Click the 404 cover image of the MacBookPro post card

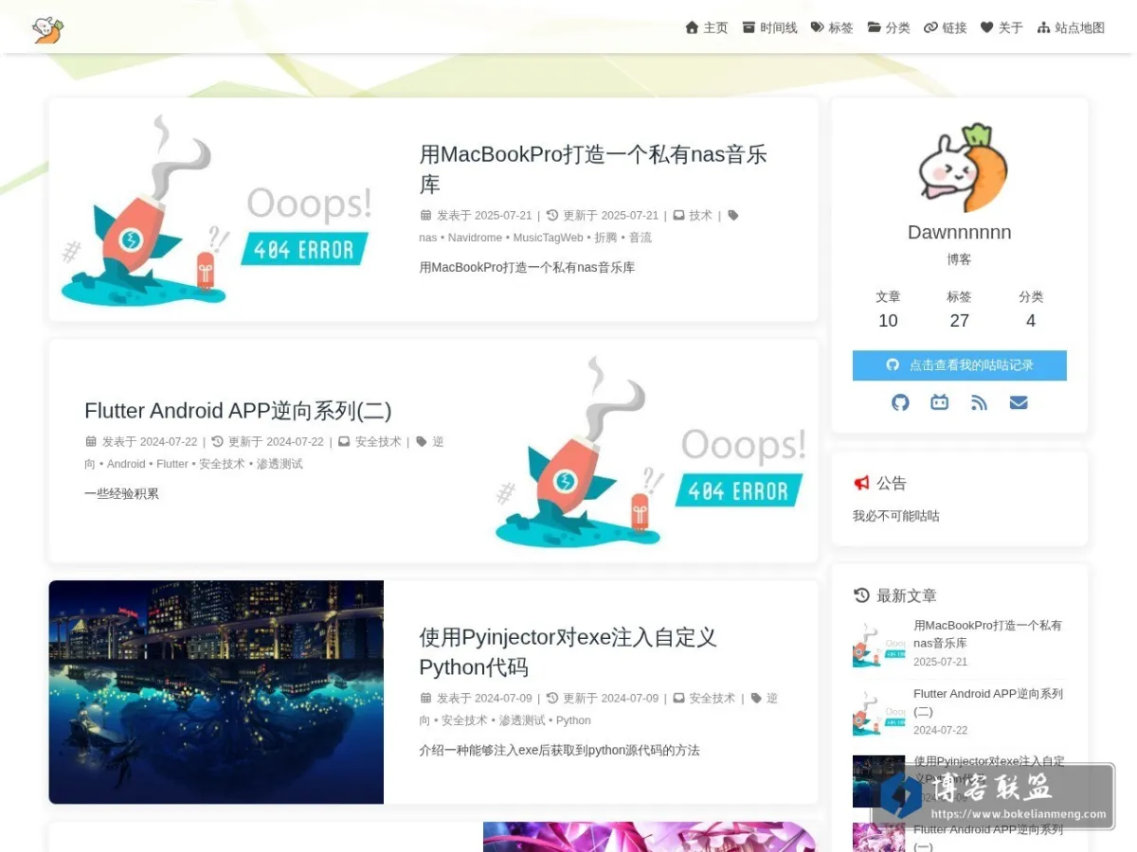[216, 209]
